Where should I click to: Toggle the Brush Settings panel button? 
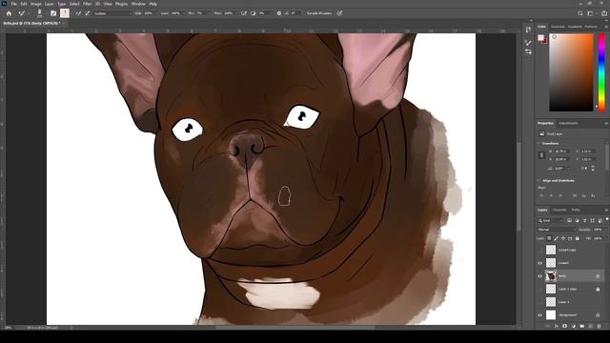(x=53, y=13)
